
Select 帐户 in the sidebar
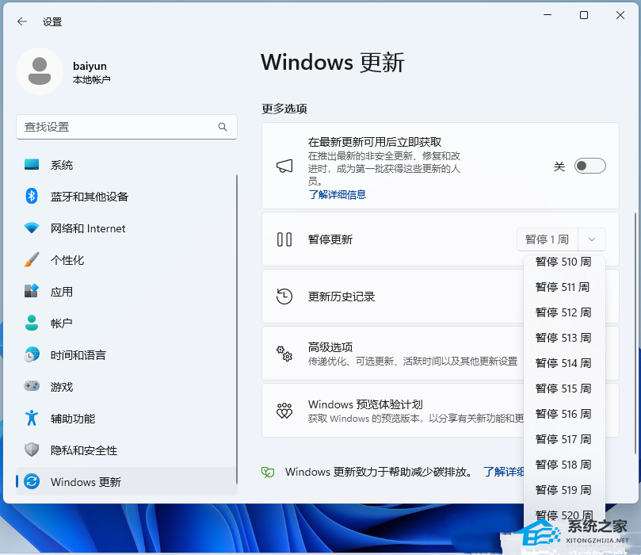click(x=57, y=323)
